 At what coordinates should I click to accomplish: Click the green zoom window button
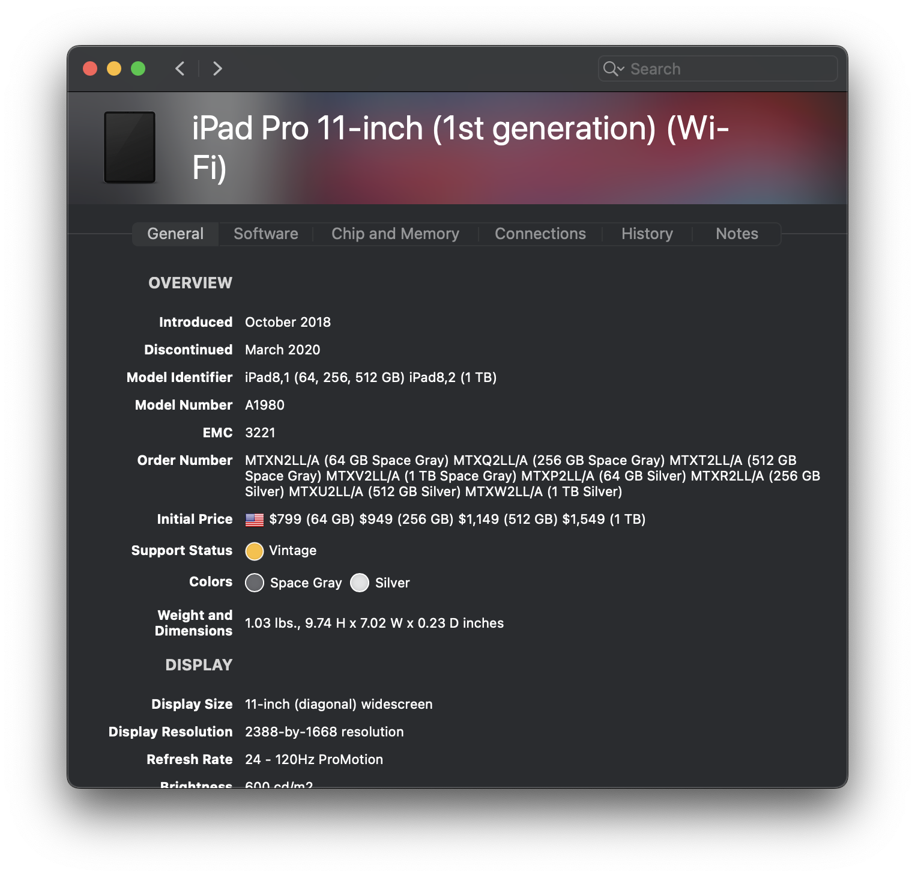coord(138,68)
